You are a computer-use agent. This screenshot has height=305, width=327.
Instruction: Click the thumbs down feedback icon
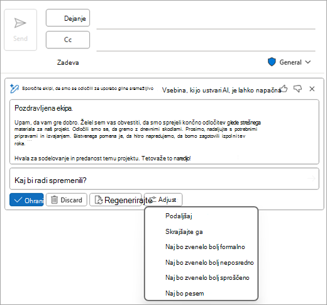[297, 89]
